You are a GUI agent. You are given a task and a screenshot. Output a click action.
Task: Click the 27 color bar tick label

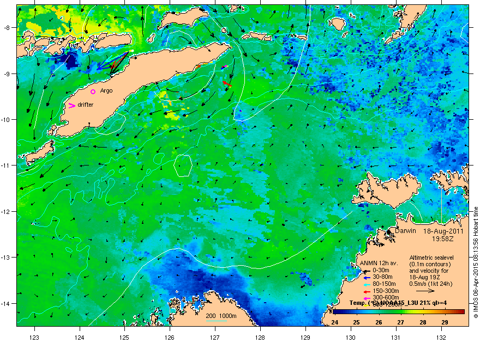click(x=401, y=322)
